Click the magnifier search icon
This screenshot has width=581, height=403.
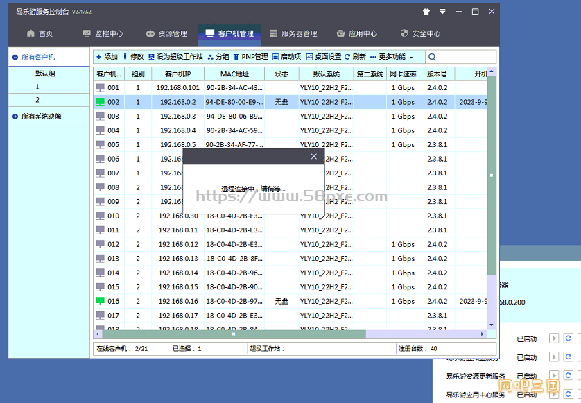coord(432,57)
